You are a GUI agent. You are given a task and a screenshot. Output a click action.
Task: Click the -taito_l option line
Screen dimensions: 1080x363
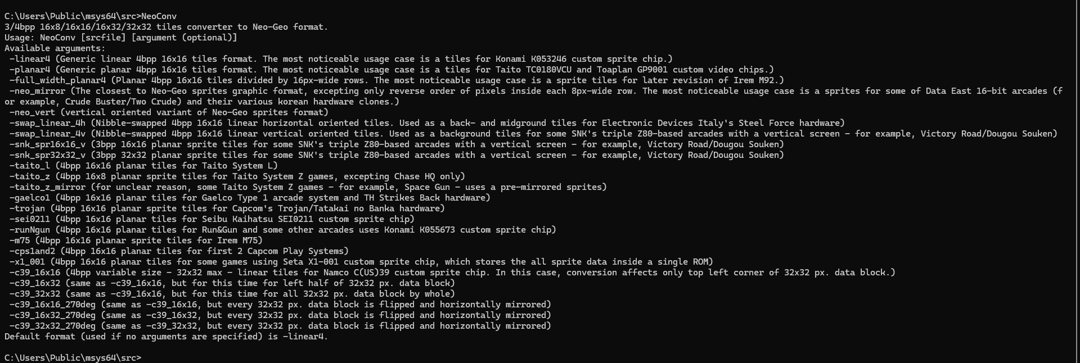point(143,166)
